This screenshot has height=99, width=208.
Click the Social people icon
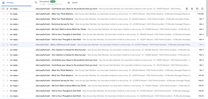tap(69, 3)
